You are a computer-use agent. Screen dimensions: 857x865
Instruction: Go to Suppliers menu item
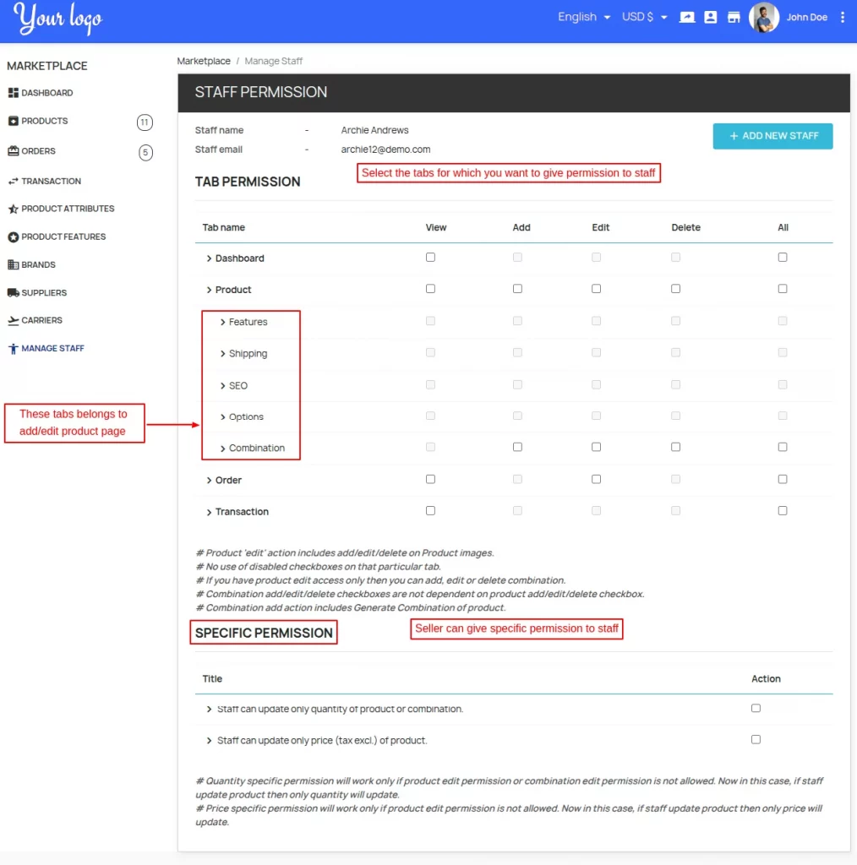point(44,292)
